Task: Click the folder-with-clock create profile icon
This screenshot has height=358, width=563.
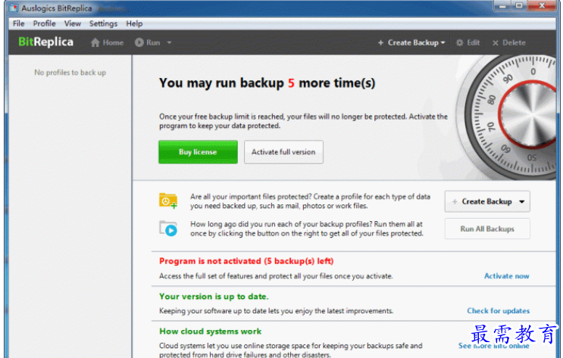Action: click(x=168, y=201)
